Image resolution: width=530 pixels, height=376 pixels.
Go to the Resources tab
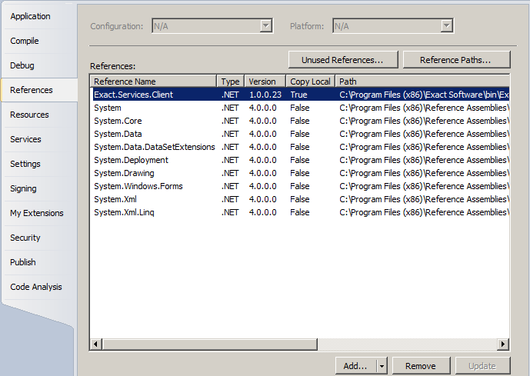tap(29, 115)
